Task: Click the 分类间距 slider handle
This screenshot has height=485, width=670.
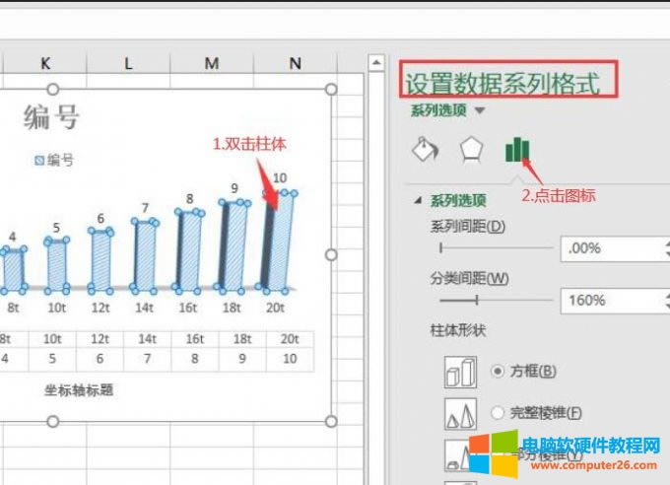Action: (477, 300)
